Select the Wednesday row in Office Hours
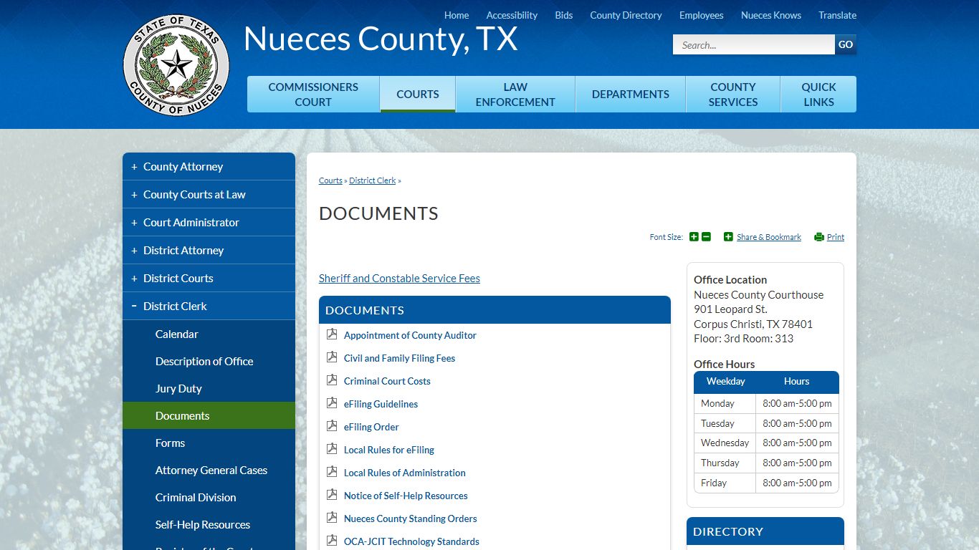 (766, 443)
